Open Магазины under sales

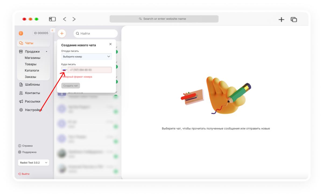(33, 58)
